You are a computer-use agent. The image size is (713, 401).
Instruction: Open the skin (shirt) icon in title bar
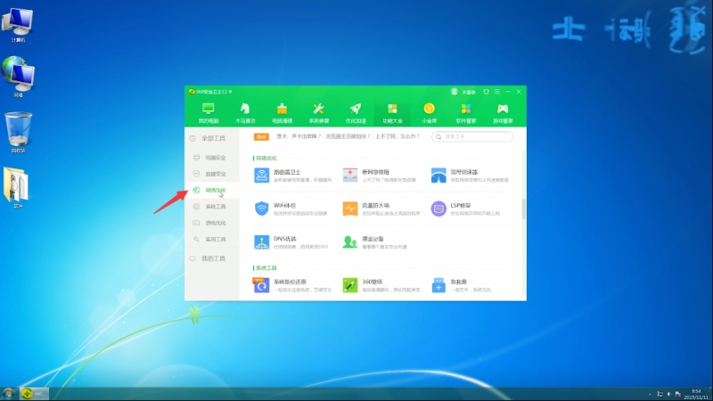[486, 92]
